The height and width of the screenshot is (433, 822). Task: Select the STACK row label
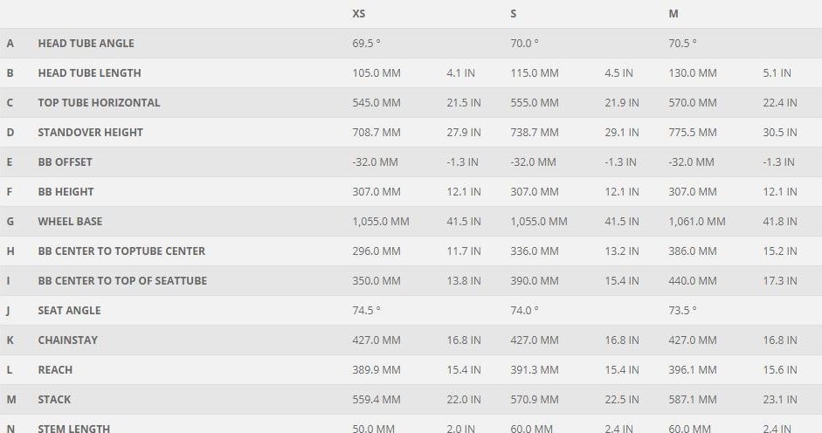coord(54,400)
